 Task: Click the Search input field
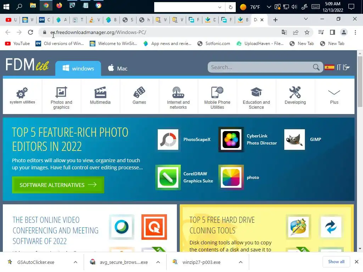point(261,67)
